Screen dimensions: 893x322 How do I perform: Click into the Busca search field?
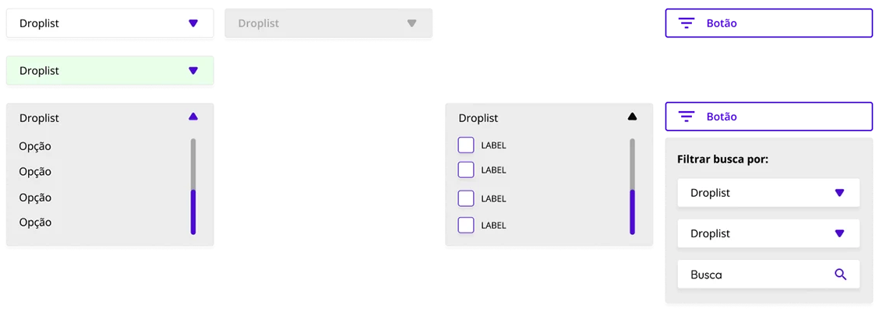pos(768,275)
